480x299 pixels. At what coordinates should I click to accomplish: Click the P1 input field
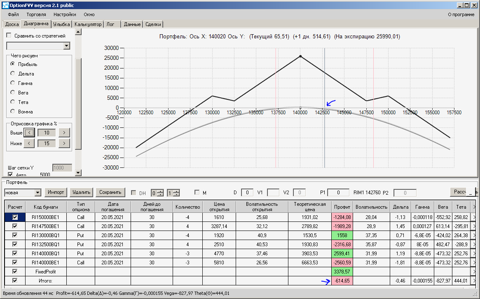tap(338, 192)
